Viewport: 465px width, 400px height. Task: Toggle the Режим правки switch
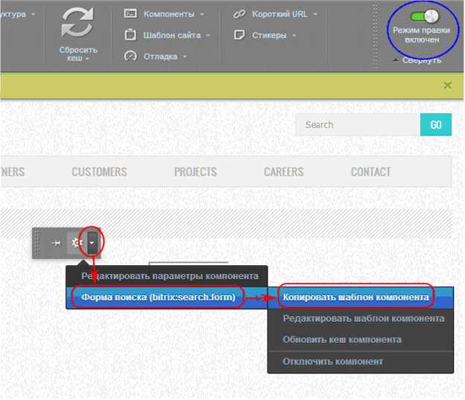tap(424, 16)
